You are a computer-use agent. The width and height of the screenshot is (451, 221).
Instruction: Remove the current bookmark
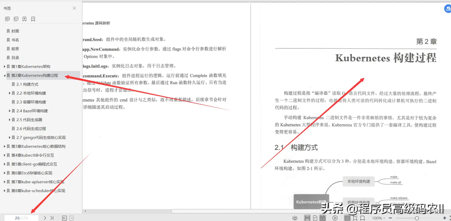[x=33, y=19]
